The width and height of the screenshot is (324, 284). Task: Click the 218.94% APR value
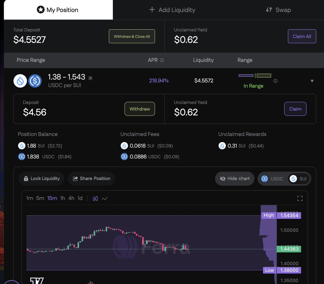[159, 81]
